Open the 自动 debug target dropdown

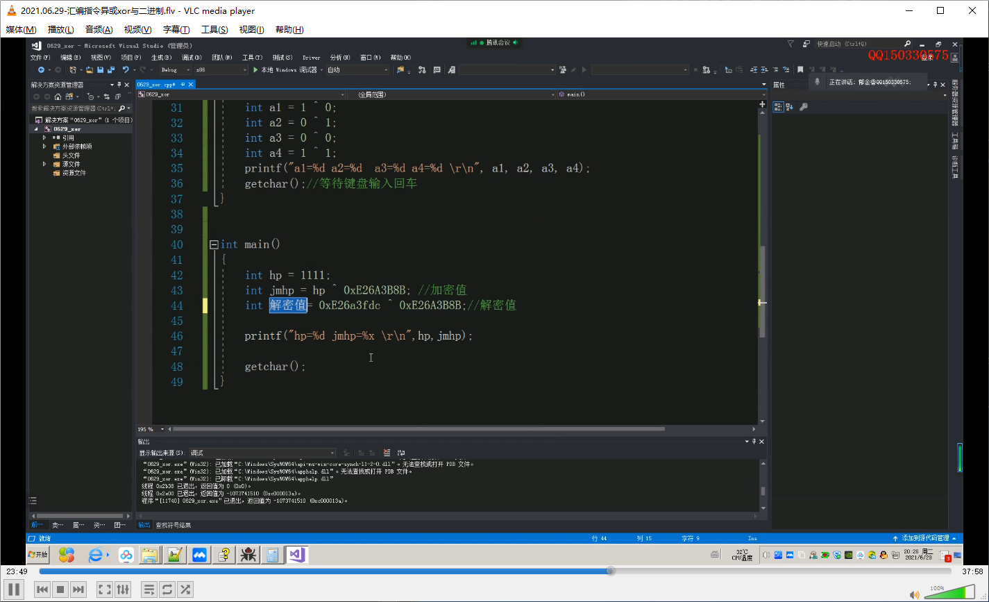click(357, 70)
